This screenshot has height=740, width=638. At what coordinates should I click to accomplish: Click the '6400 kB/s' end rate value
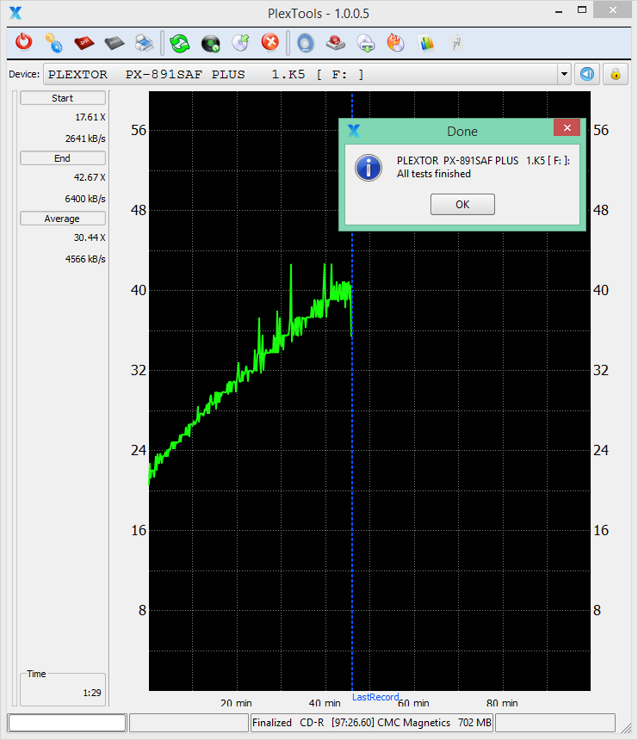click(85, 199)
